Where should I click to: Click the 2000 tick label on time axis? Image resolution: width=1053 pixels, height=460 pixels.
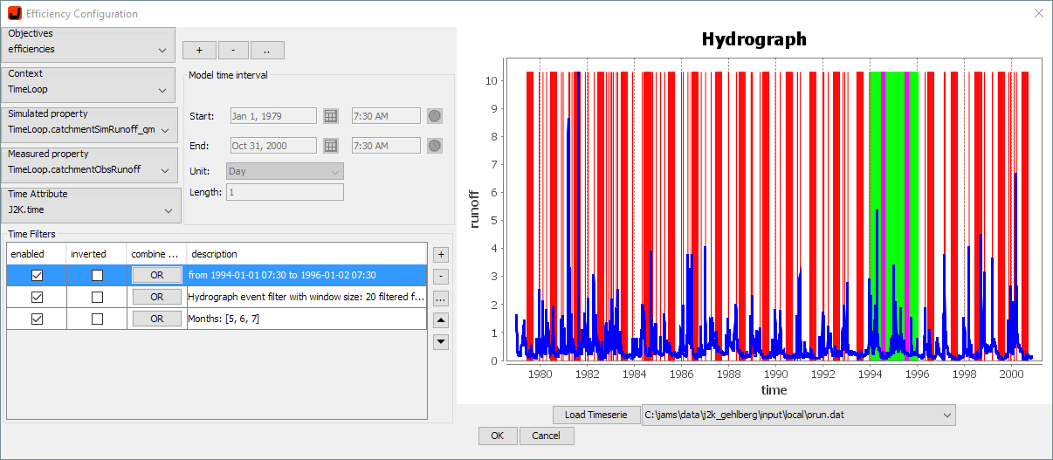[1011, 373]
